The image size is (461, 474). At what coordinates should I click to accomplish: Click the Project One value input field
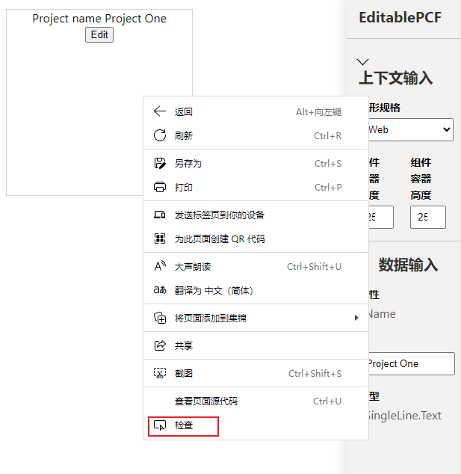point(412,363)
